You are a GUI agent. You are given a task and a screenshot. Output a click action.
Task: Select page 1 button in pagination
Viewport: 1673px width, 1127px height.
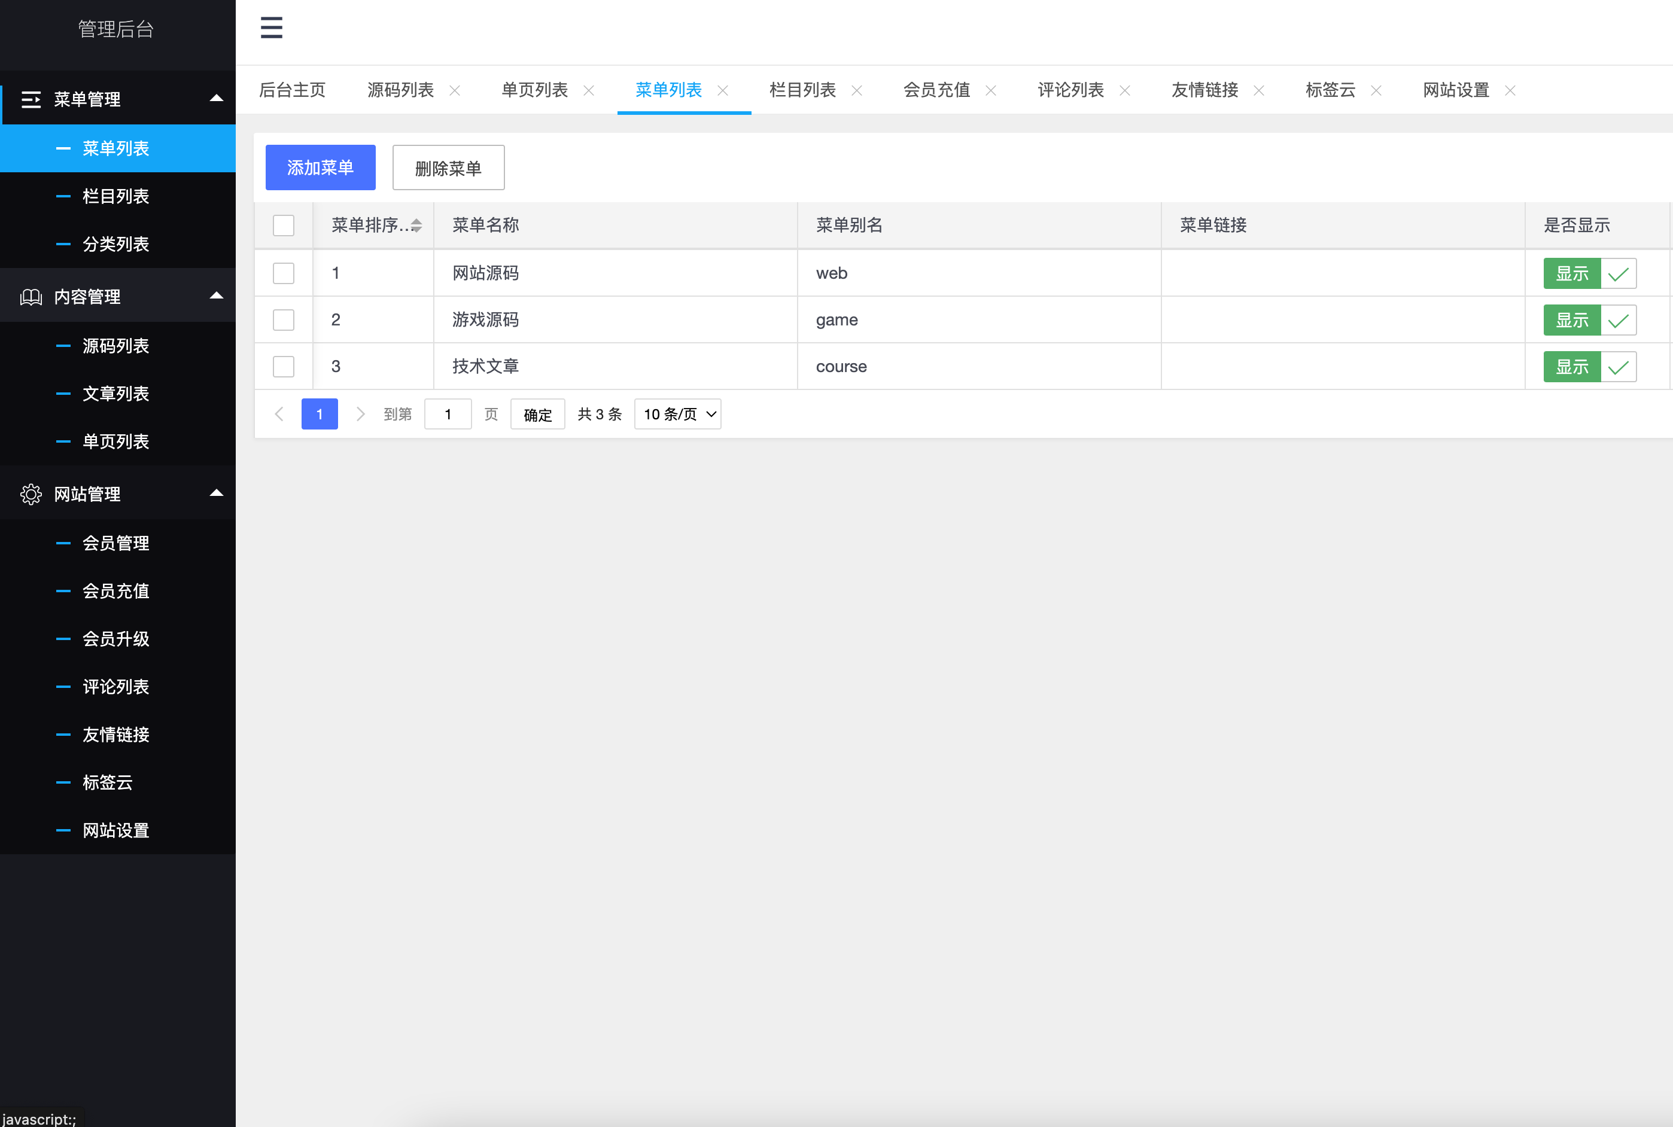319,414
